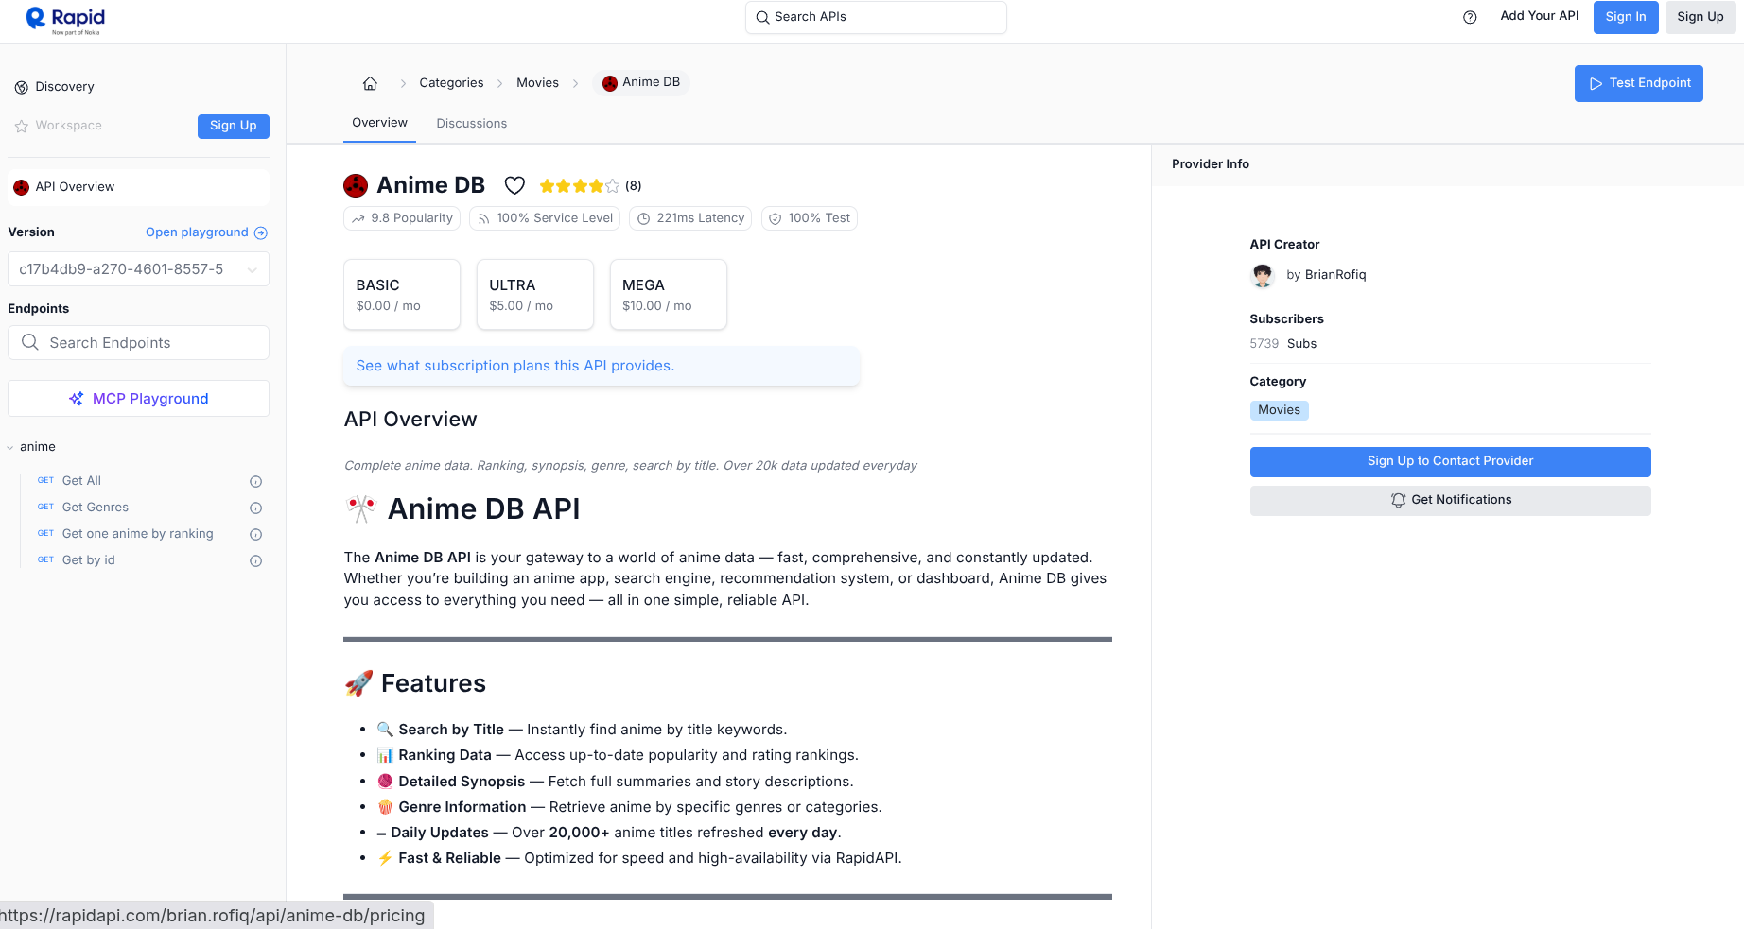The width and height of the screenshot is (1744, 929).
Task: Switch to the Overview tab
Action: pos(379,123)
